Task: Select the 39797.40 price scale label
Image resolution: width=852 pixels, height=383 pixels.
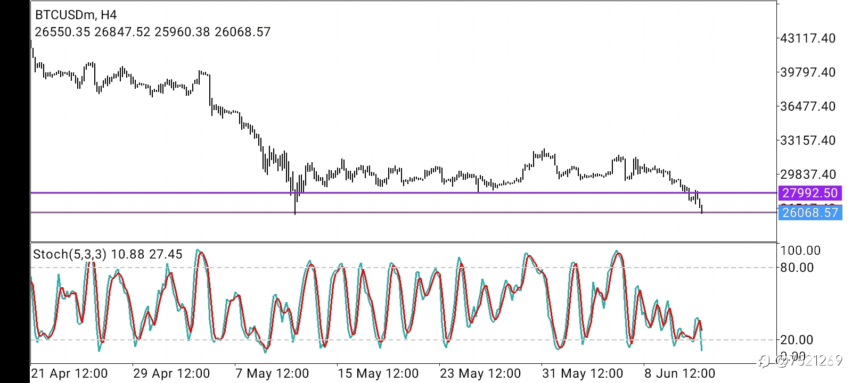Action: click(x=808, y=72)
